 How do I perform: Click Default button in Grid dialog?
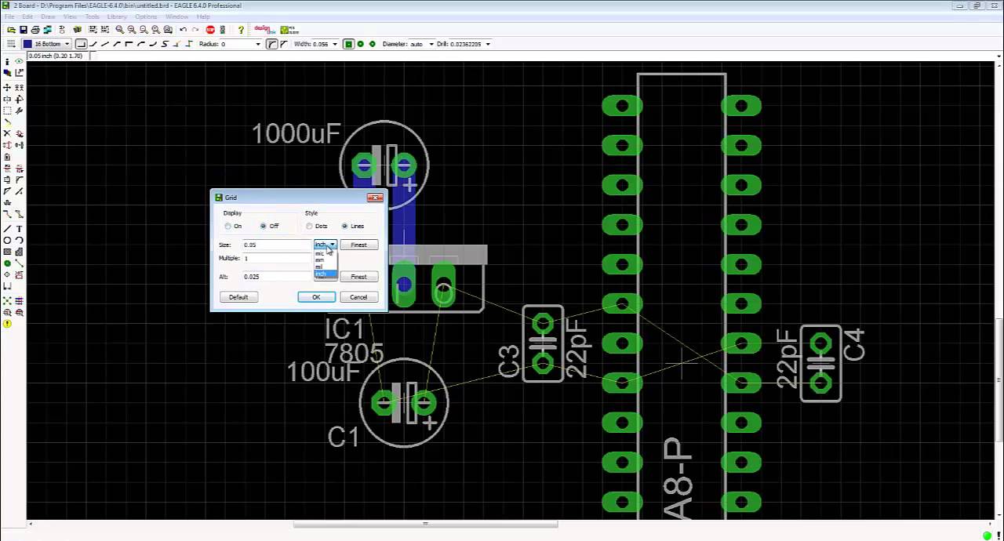pos(238,297)
